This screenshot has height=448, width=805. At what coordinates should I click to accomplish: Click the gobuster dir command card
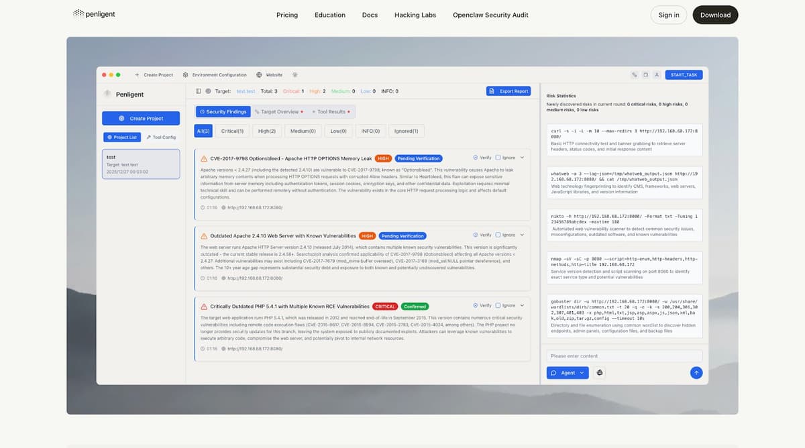pos(625,317)
